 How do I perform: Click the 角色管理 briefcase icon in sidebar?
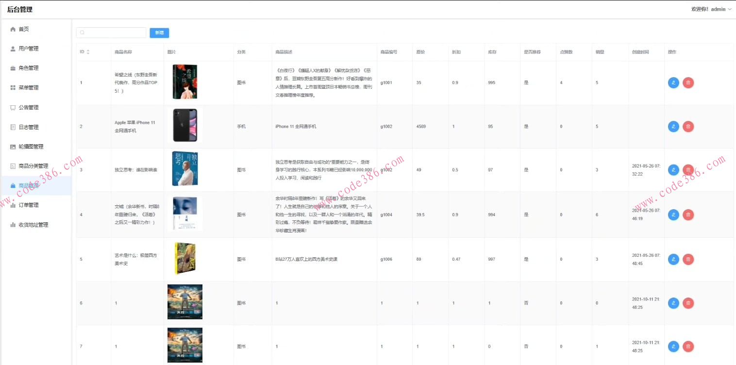point(13,68)
